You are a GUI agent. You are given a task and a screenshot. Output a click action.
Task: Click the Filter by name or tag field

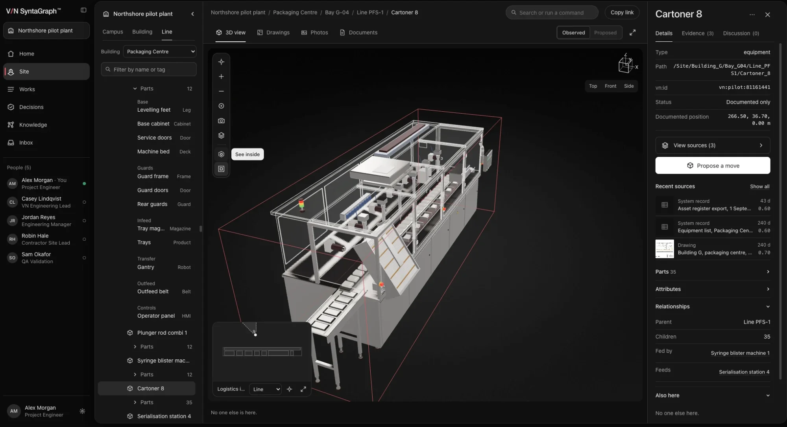[x=149, y=70]
